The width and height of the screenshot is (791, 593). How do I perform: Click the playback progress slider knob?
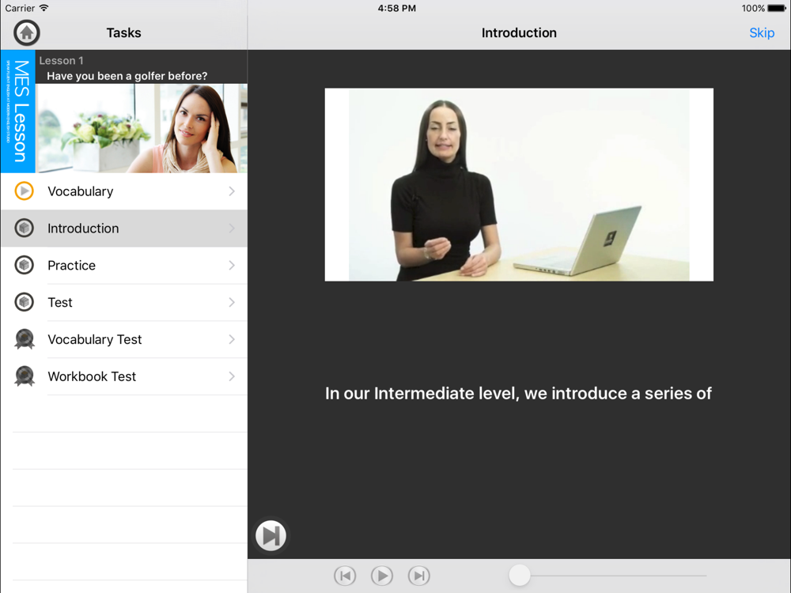click(x=520, y=576)
